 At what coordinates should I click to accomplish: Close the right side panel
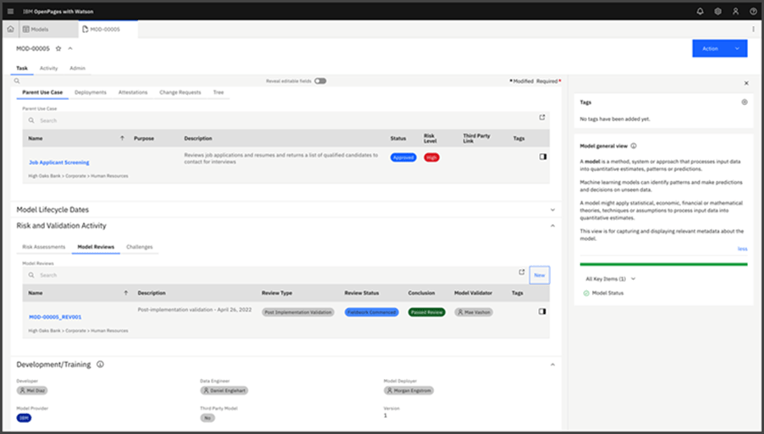[x=746, y=83]
